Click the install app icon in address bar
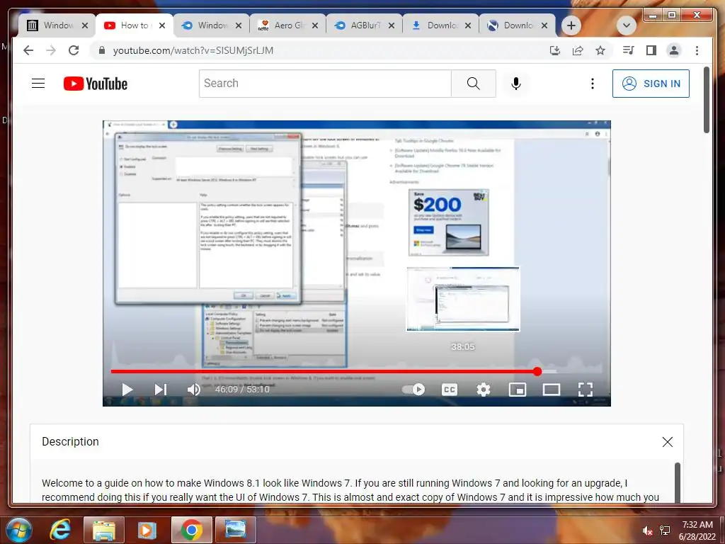The image size is (725, 544). coord(555,50)
